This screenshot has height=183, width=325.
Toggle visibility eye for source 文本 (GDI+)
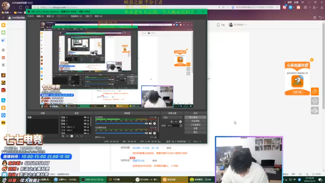85,130
